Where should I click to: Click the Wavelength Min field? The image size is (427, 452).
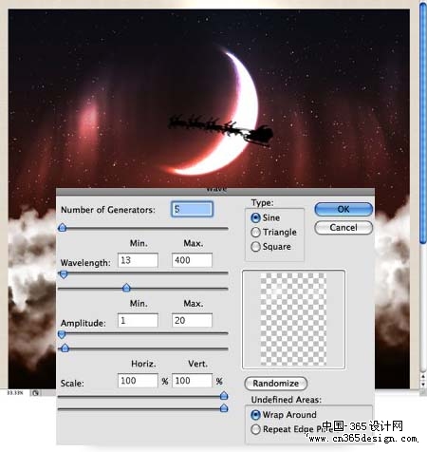pyautogui.click(x=138, y=260)
